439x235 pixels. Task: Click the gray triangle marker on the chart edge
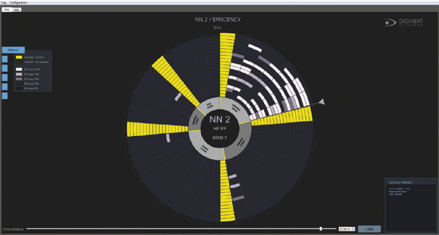click(x=322, y=102)
